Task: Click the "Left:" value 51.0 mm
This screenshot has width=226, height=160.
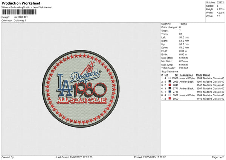Action: (x=184, y=37)
